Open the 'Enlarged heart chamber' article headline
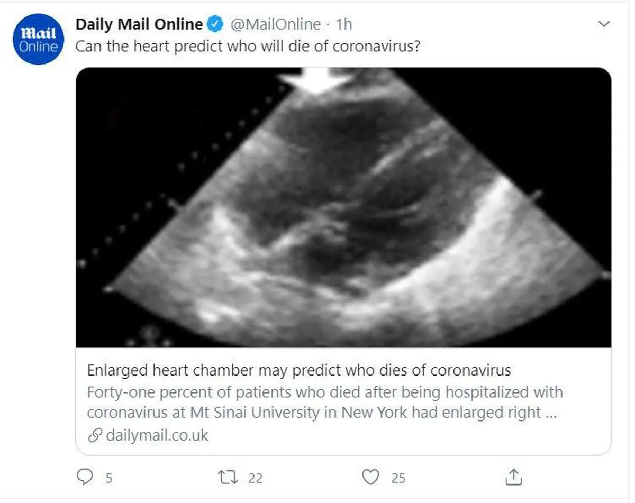The image size is (635, 503). [x=299, y=370]
